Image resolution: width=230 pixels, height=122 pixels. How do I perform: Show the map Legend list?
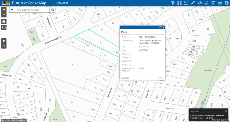tap(186, 3)
